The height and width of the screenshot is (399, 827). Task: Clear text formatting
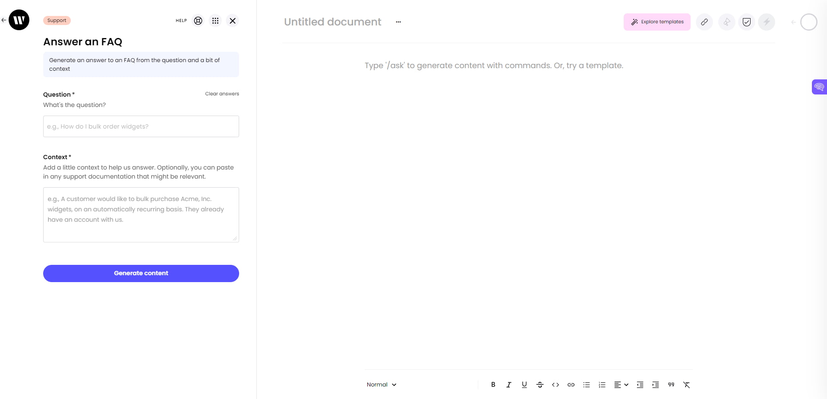pyautogui.click(x=686, y=384)
